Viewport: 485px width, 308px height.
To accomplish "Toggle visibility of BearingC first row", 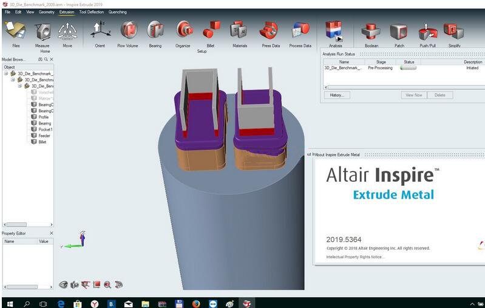I will (34, 104).
